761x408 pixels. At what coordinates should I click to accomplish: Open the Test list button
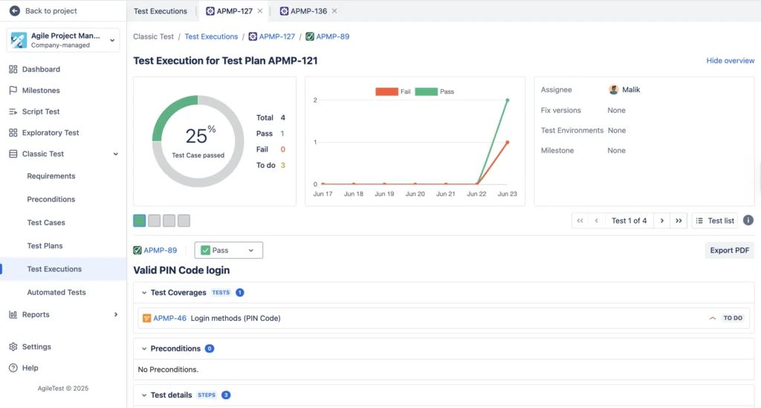(x=715, y=221)
